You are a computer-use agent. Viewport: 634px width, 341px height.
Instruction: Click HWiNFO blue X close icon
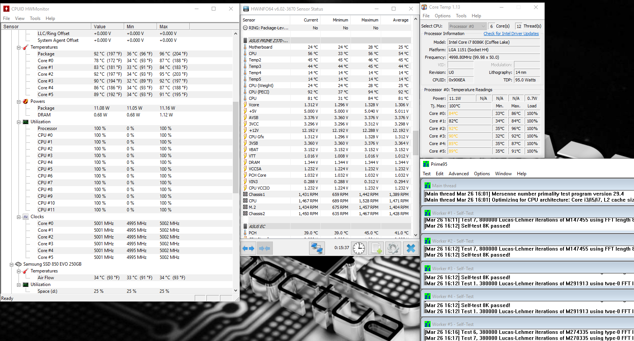411,248
